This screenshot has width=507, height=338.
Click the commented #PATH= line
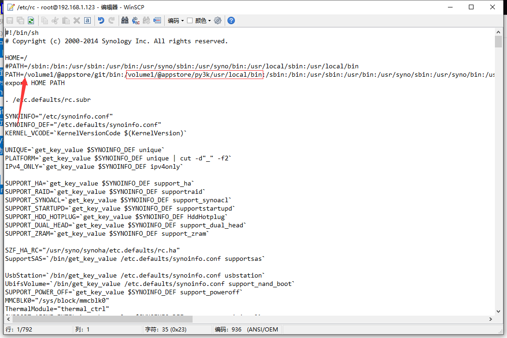[x=182, y=66]
